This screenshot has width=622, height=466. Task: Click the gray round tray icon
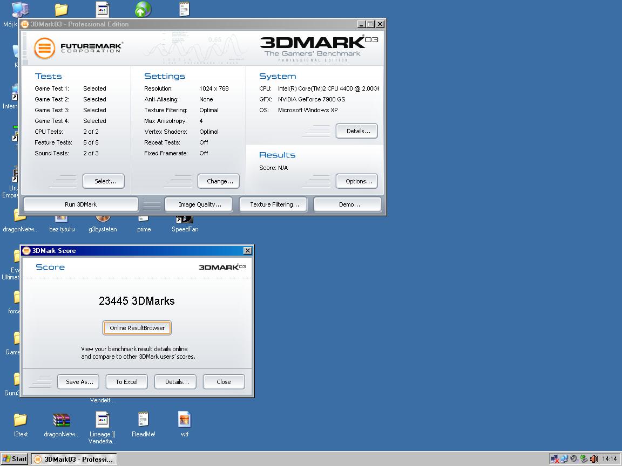[573, 459]
